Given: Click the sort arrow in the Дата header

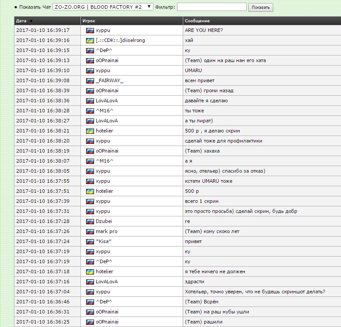Looking at the screenshot, I should click(31, 21).
